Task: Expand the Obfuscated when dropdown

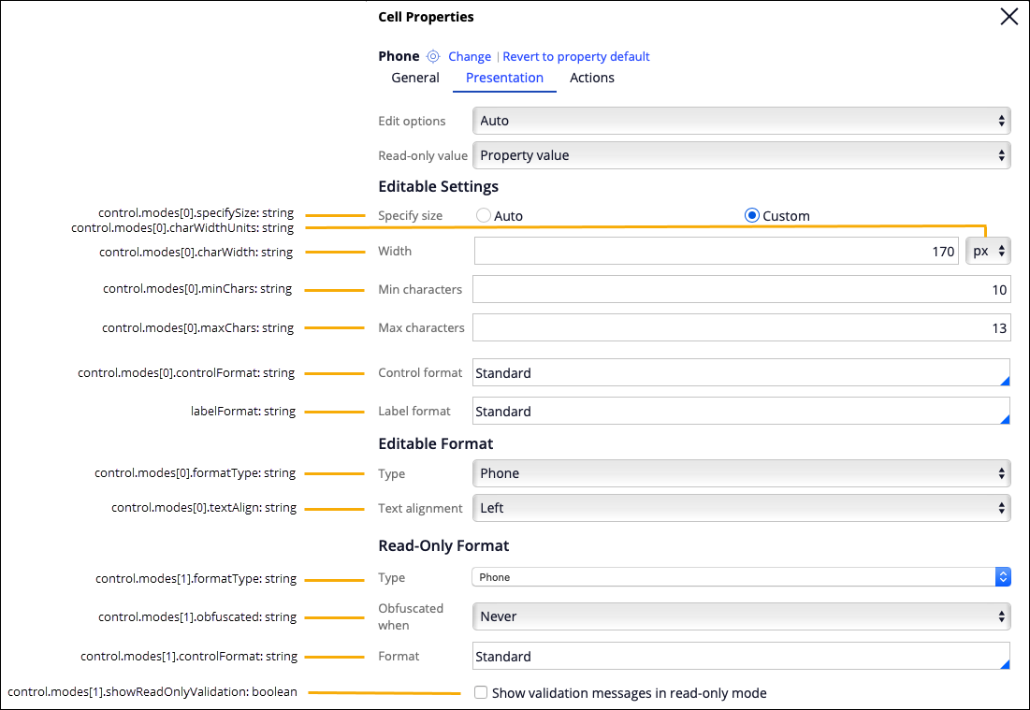Action: tap(741, 616)
